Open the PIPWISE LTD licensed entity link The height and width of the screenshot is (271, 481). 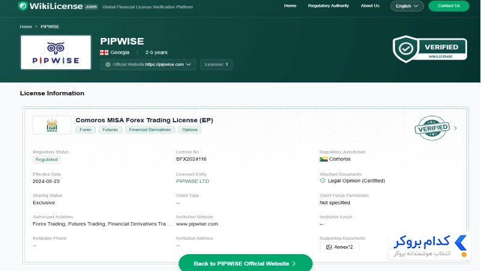tap(192, 181)
